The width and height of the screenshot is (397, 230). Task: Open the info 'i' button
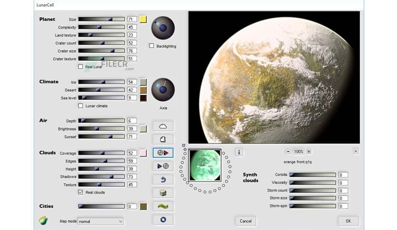click(239, 152)
